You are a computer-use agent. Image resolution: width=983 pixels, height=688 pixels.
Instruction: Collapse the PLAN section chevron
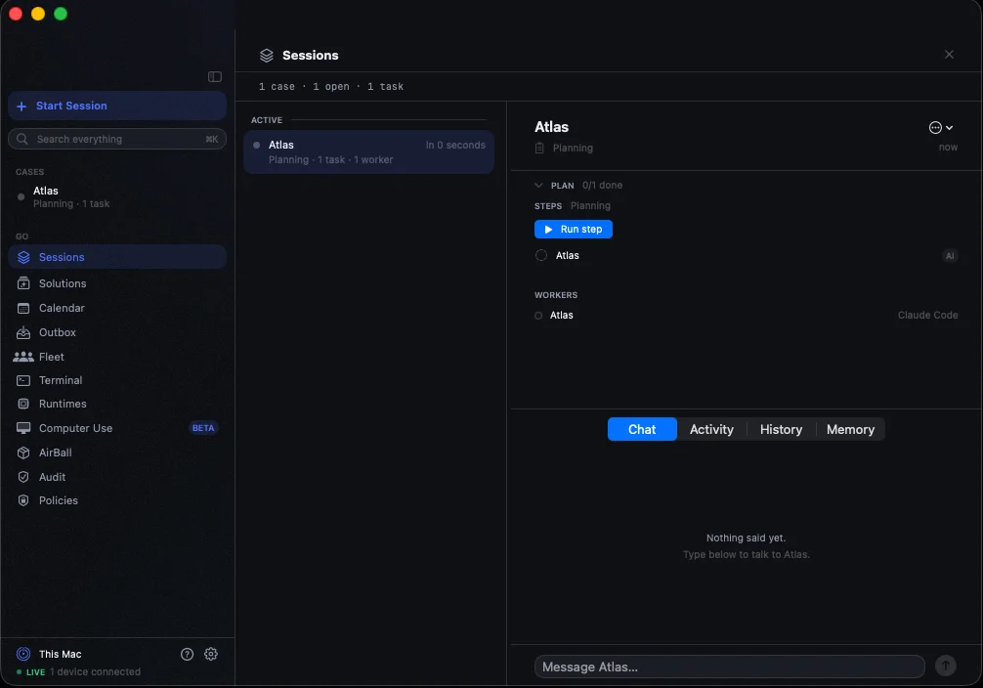pos(538,185)
